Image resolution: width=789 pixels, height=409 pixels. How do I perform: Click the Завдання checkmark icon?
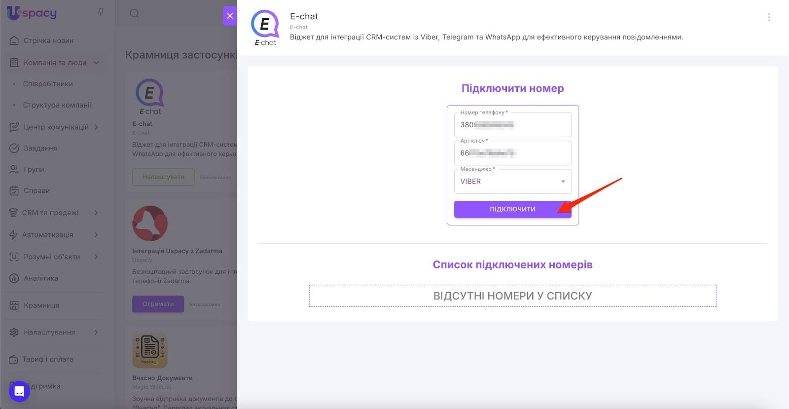tap(14, 148)
